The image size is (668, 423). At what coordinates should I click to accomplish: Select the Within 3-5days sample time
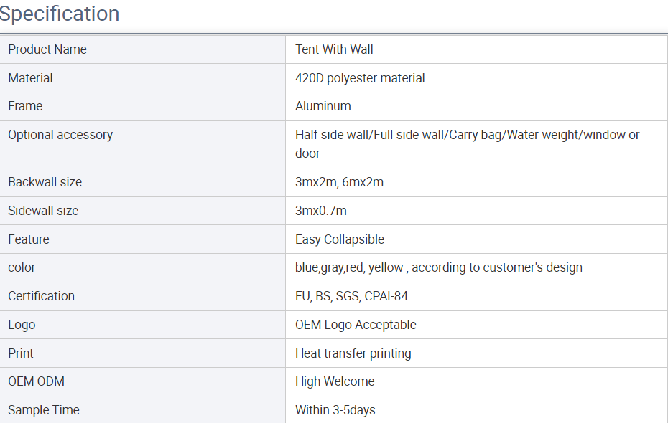tap(335, 410)
